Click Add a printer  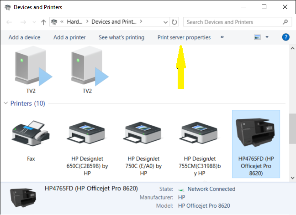(x=69, y=37)
